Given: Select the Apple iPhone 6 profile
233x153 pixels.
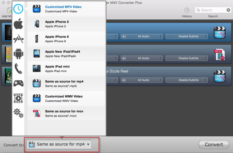Looking at the screenshot, I should (x=66, y=39).
